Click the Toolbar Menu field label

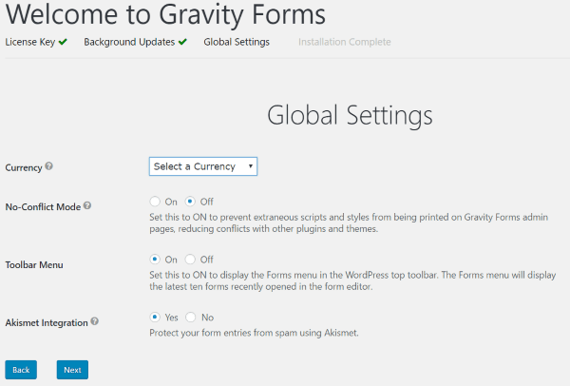click(34, 266)
